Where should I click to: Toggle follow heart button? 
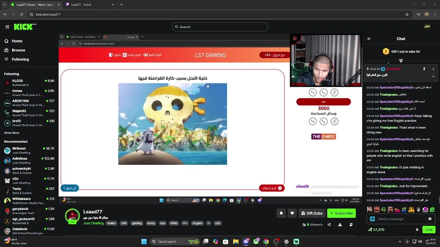(292, 213)
